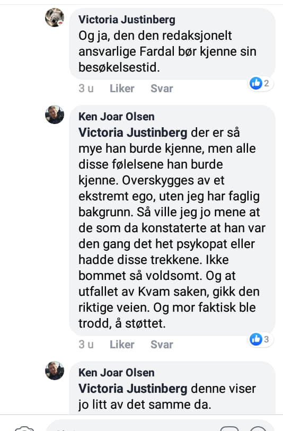Tap the '3 u' timestamp under second comment
This screenshot has height=431, width=283.
86,345
